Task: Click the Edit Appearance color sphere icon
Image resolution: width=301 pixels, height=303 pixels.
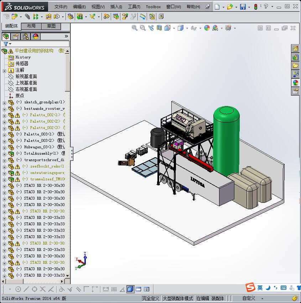Action: click(x=207, y=28)
